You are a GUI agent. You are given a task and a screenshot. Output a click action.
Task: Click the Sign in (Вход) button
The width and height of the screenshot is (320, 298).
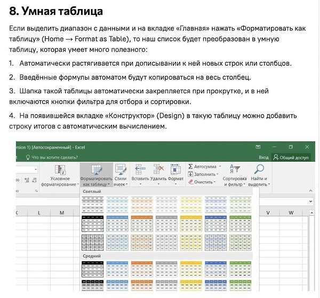[x=263, y=157]
